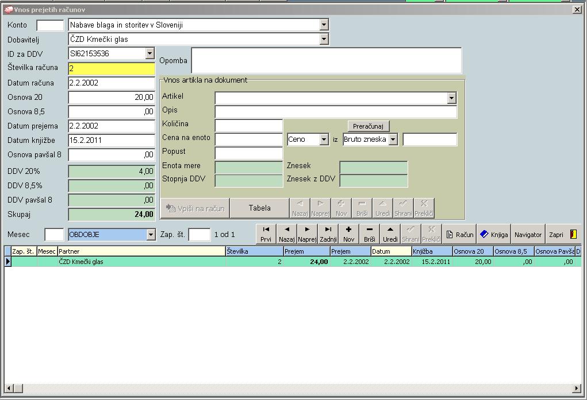Expand the Konto account dropdown
Viewport: 587px width, 400px height.
324,25
